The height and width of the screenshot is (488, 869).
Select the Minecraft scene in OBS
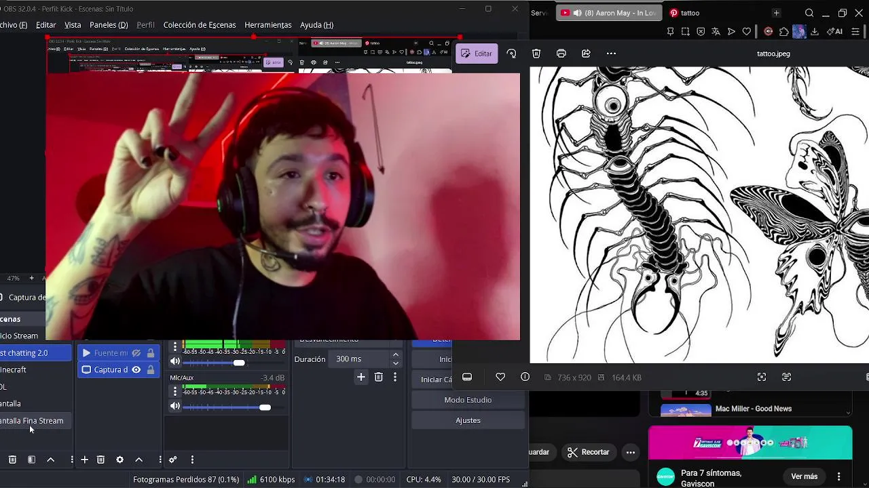tap(35, 370)
